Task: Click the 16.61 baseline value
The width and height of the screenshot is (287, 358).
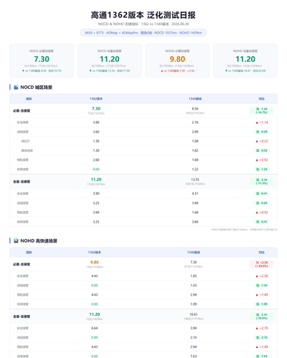Action: click(x=194, y=314)
